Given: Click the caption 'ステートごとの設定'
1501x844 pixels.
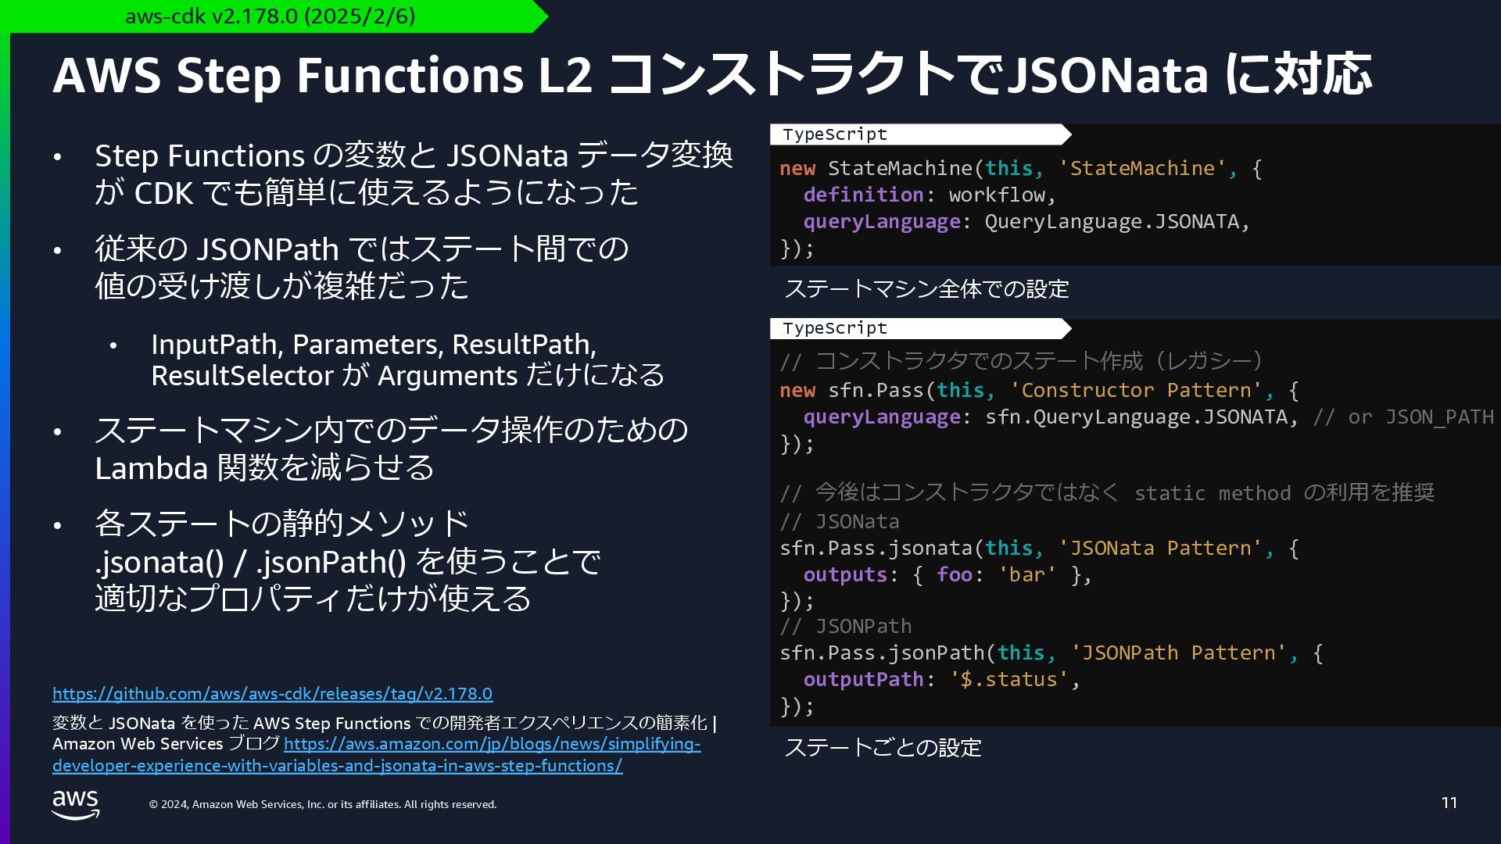Looking at the screenshot, I should tap(883, 748).
